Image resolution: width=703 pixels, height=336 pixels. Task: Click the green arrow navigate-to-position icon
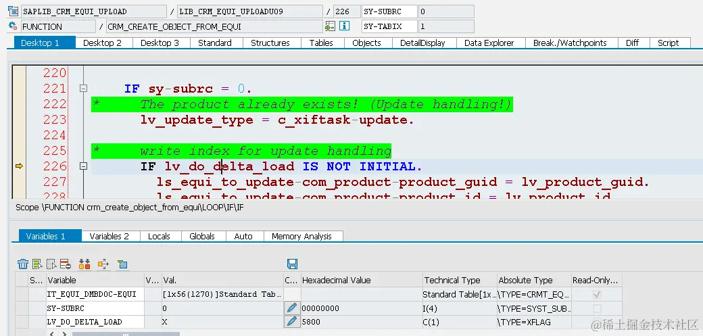pyautogui.click(x=330, y=26)
